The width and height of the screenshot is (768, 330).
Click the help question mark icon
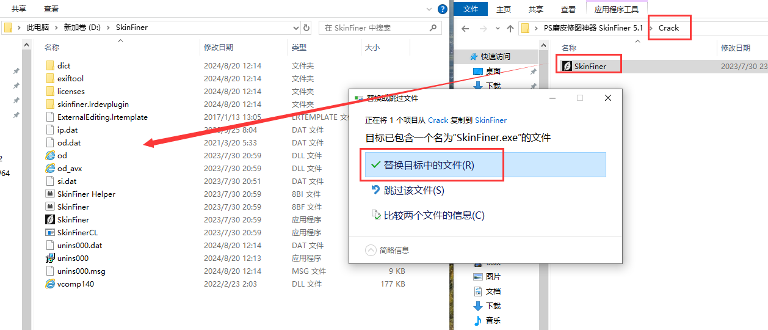443,9
